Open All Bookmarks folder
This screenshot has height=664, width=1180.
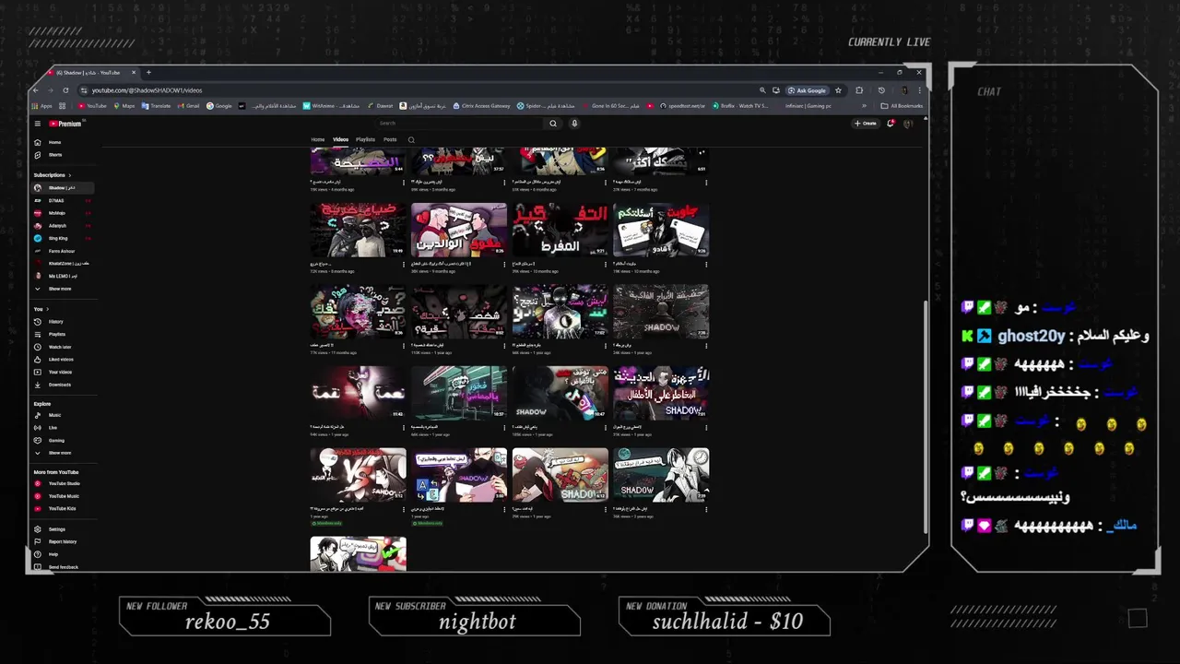click(902, 106)
